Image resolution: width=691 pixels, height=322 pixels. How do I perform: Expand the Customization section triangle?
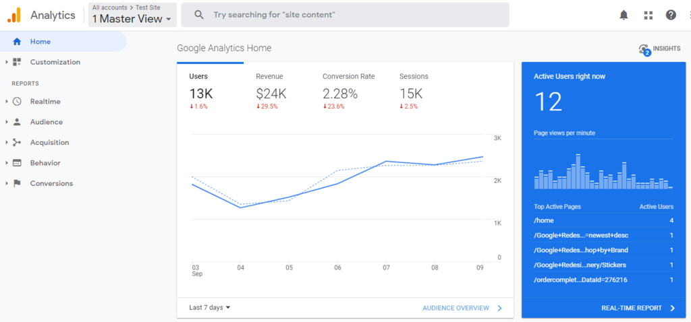pyautogui.click(x=7, y=62)
